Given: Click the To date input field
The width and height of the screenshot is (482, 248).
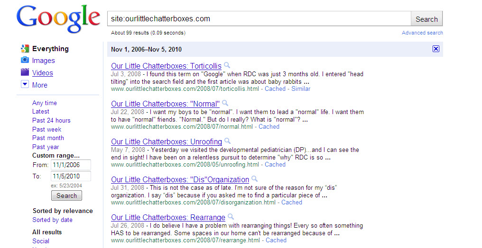Looking at the screenshot, I should click(x=71, y=177).
